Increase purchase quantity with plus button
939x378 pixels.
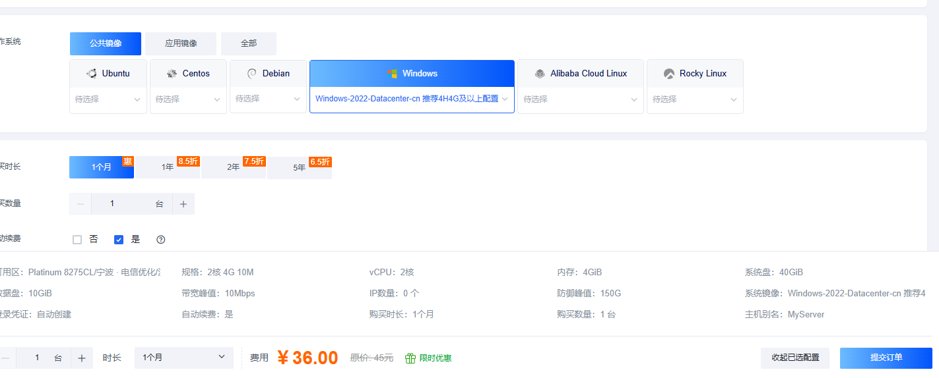(x=183, y=204)
